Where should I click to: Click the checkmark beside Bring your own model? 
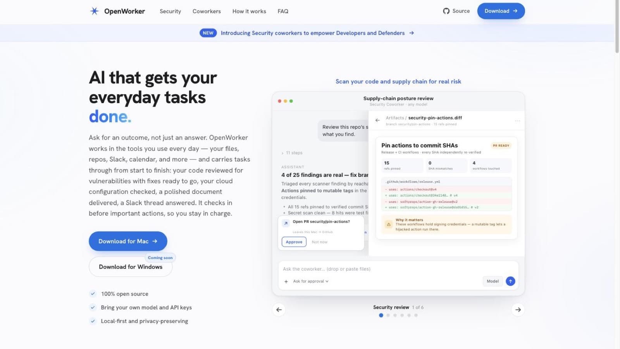[93, 307]
